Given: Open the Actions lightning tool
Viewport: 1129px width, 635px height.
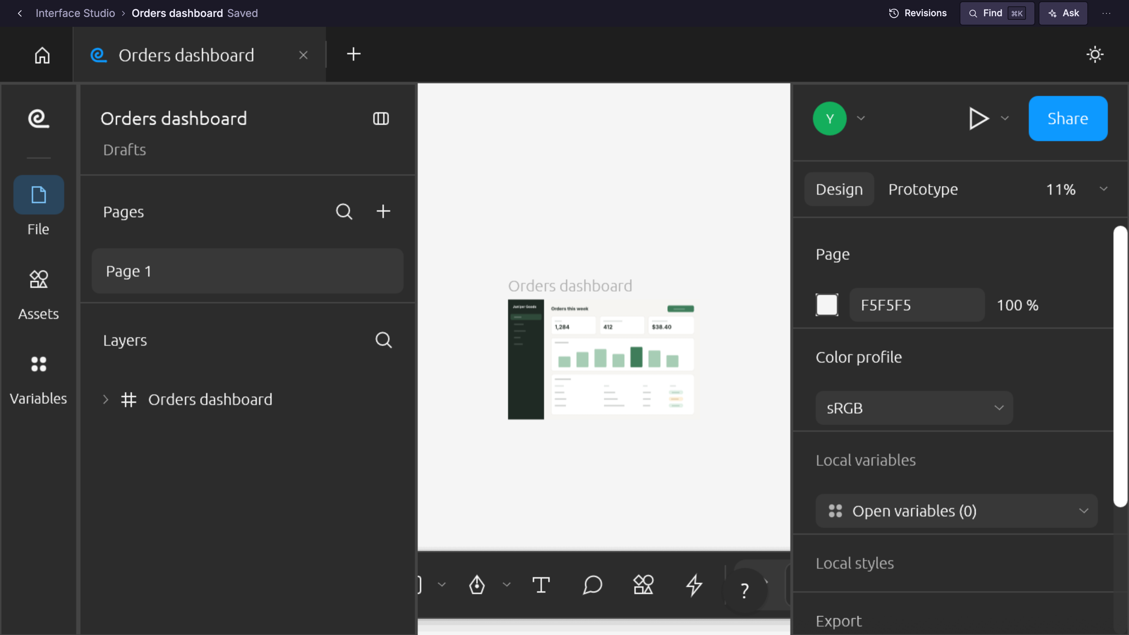Looking at the screenshot, I should pos(694,585).
